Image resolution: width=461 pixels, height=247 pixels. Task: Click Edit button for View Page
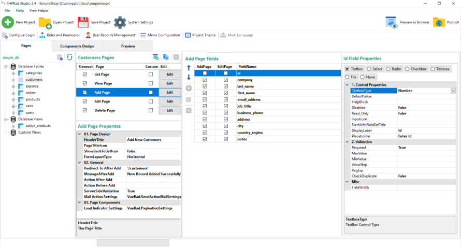coord(169,83)
